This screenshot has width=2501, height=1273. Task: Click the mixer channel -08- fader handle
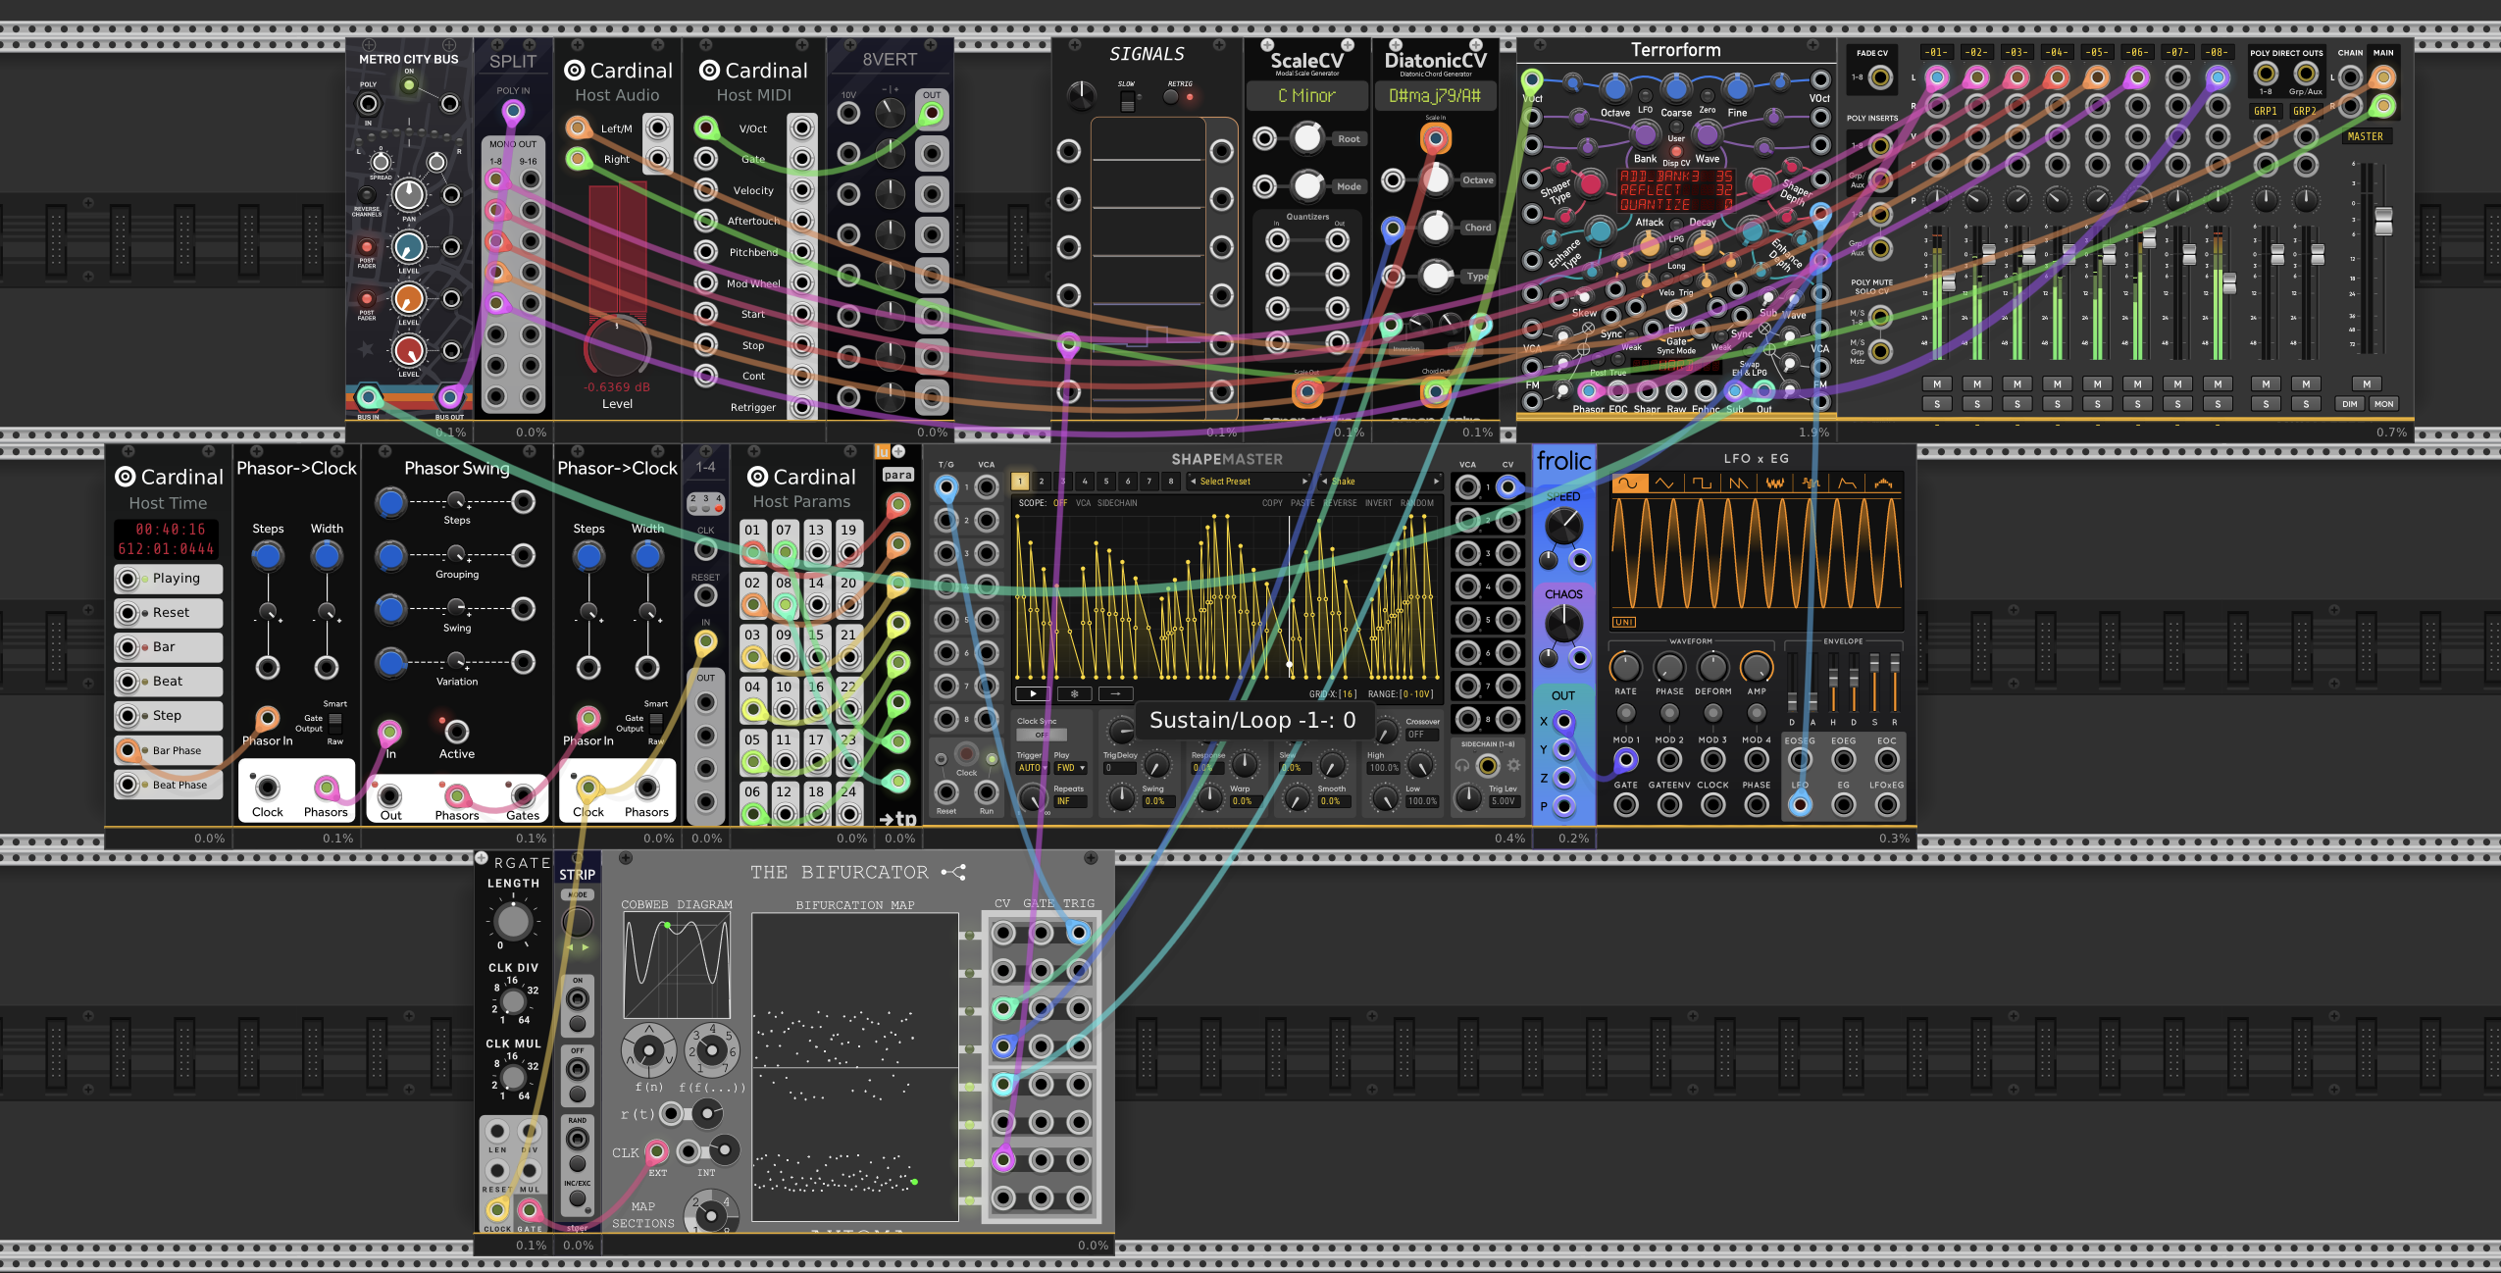pos(2229,282)
